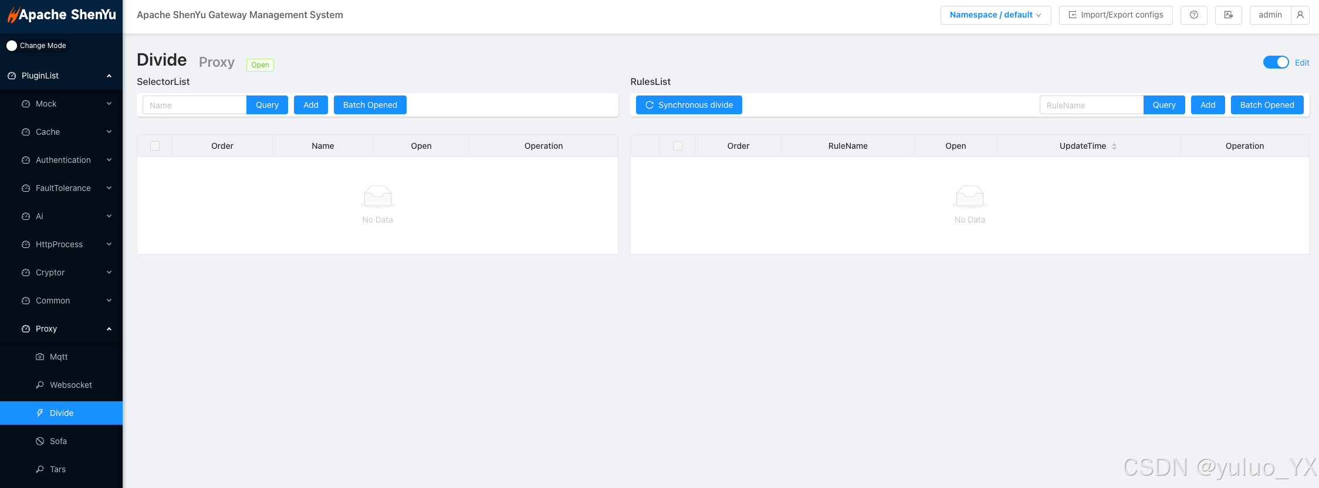Image resolution: width=1319 pixels, height=488 pixels.
Task: Click the Sofa stop icon
Action: point(40,441)
